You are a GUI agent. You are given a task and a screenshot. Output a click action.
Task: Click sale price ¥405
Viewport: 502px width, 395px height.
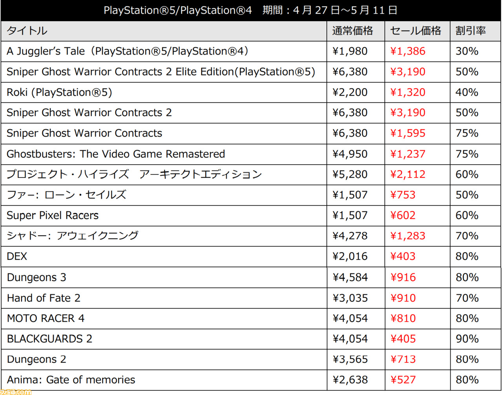pyautogui.click(x=403, y=339)
